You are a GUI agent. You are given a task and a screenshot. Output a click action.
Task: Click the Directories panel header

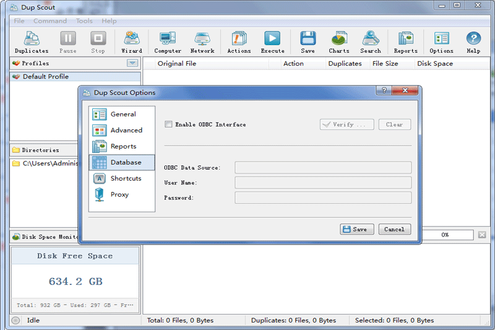(x=44, y=150)
